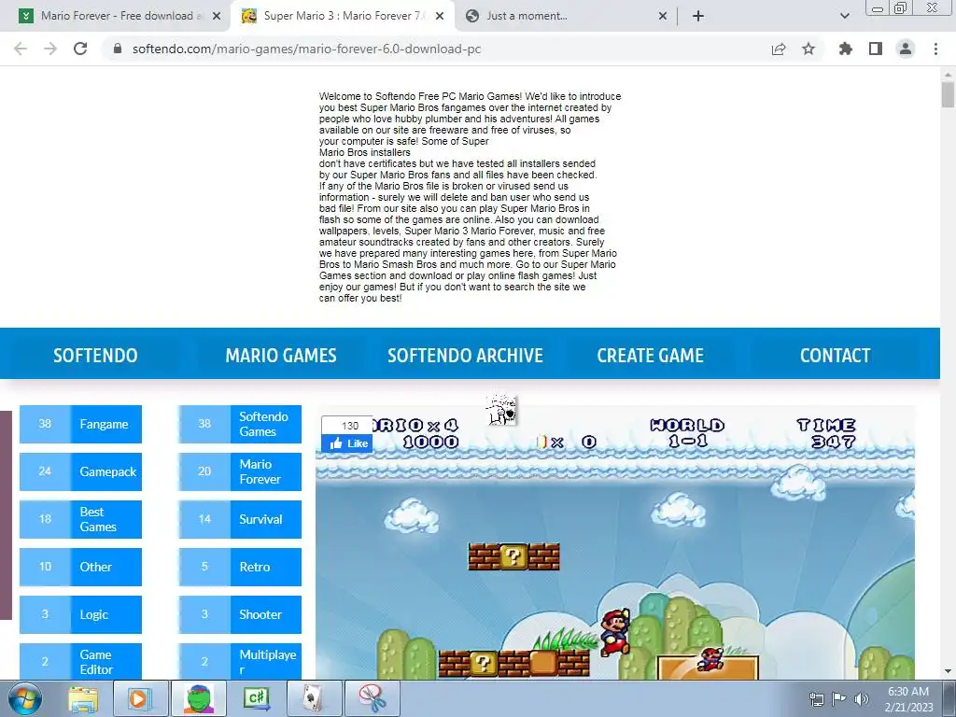Open the green-faced character taskbar app
Screen dimensions: 956x717
[199, 698]
